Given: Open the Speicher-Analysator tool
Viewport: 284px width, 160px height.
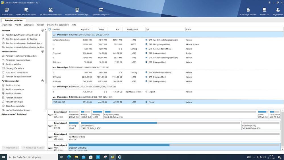Looking at the screenshot, I should (101, 11).
